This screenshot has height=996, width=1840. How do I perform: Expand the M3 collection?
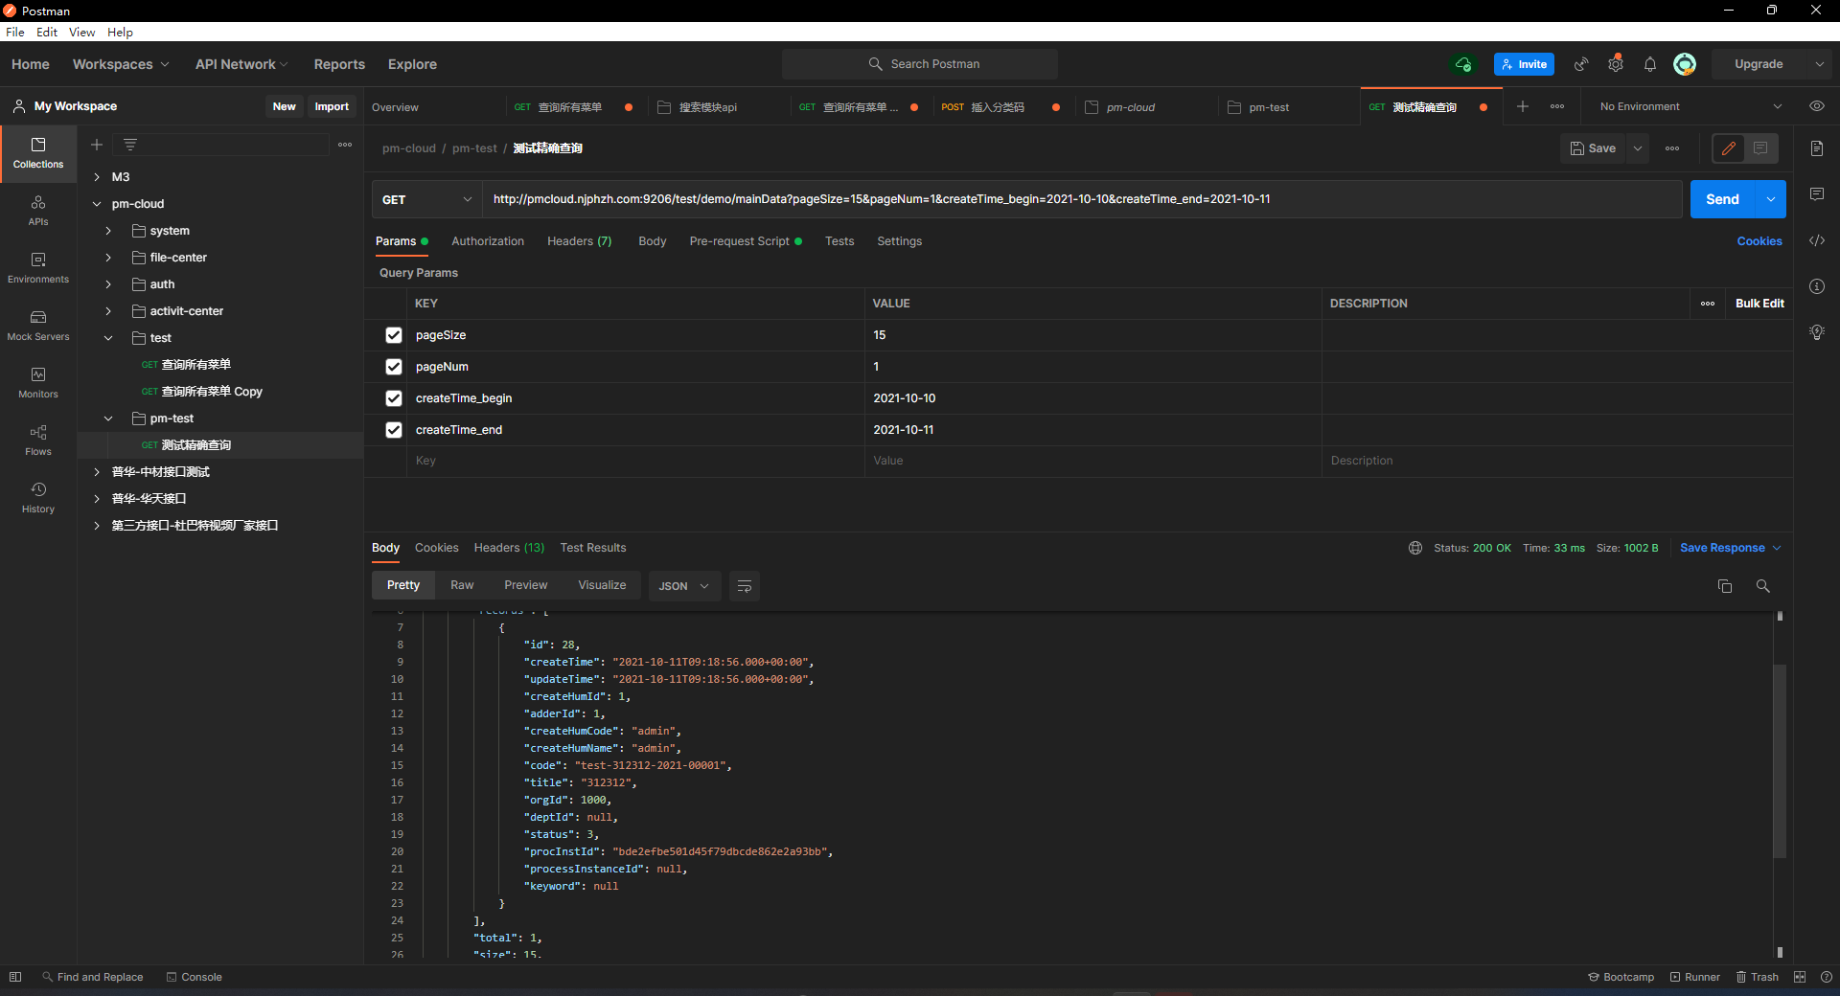(97, 177)
